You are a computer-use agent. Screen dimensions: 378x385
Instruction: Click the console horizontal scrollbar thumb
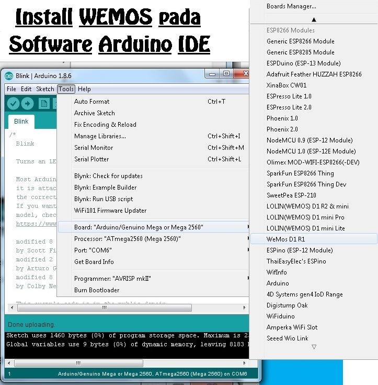78,363
